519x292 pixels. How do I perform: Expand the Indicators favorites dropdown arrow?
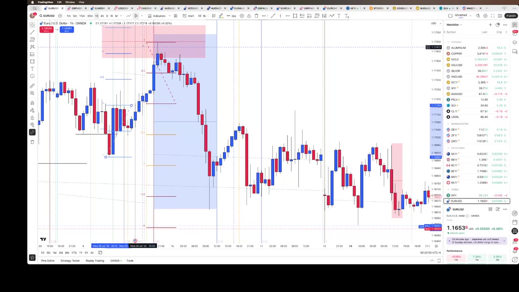tap(169, 16)
